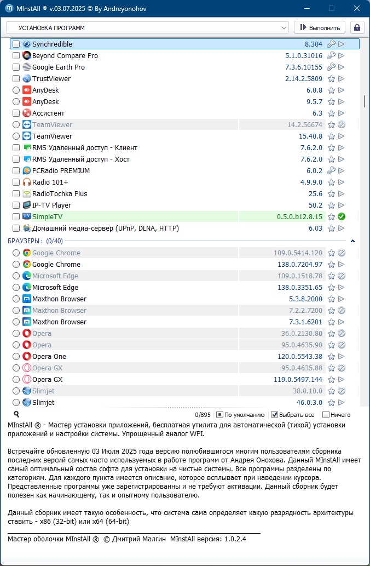Image resolution: width=370 pixels, height=566 pixels.
Task: Click the Slimjet 38.0.10.0 version number
Action: click(308, 391)
